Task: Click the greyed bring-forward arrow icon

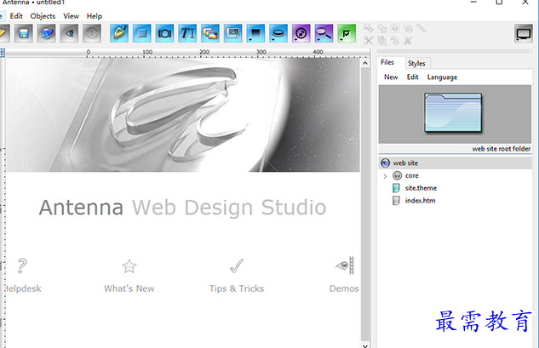Action: point(369,28)
